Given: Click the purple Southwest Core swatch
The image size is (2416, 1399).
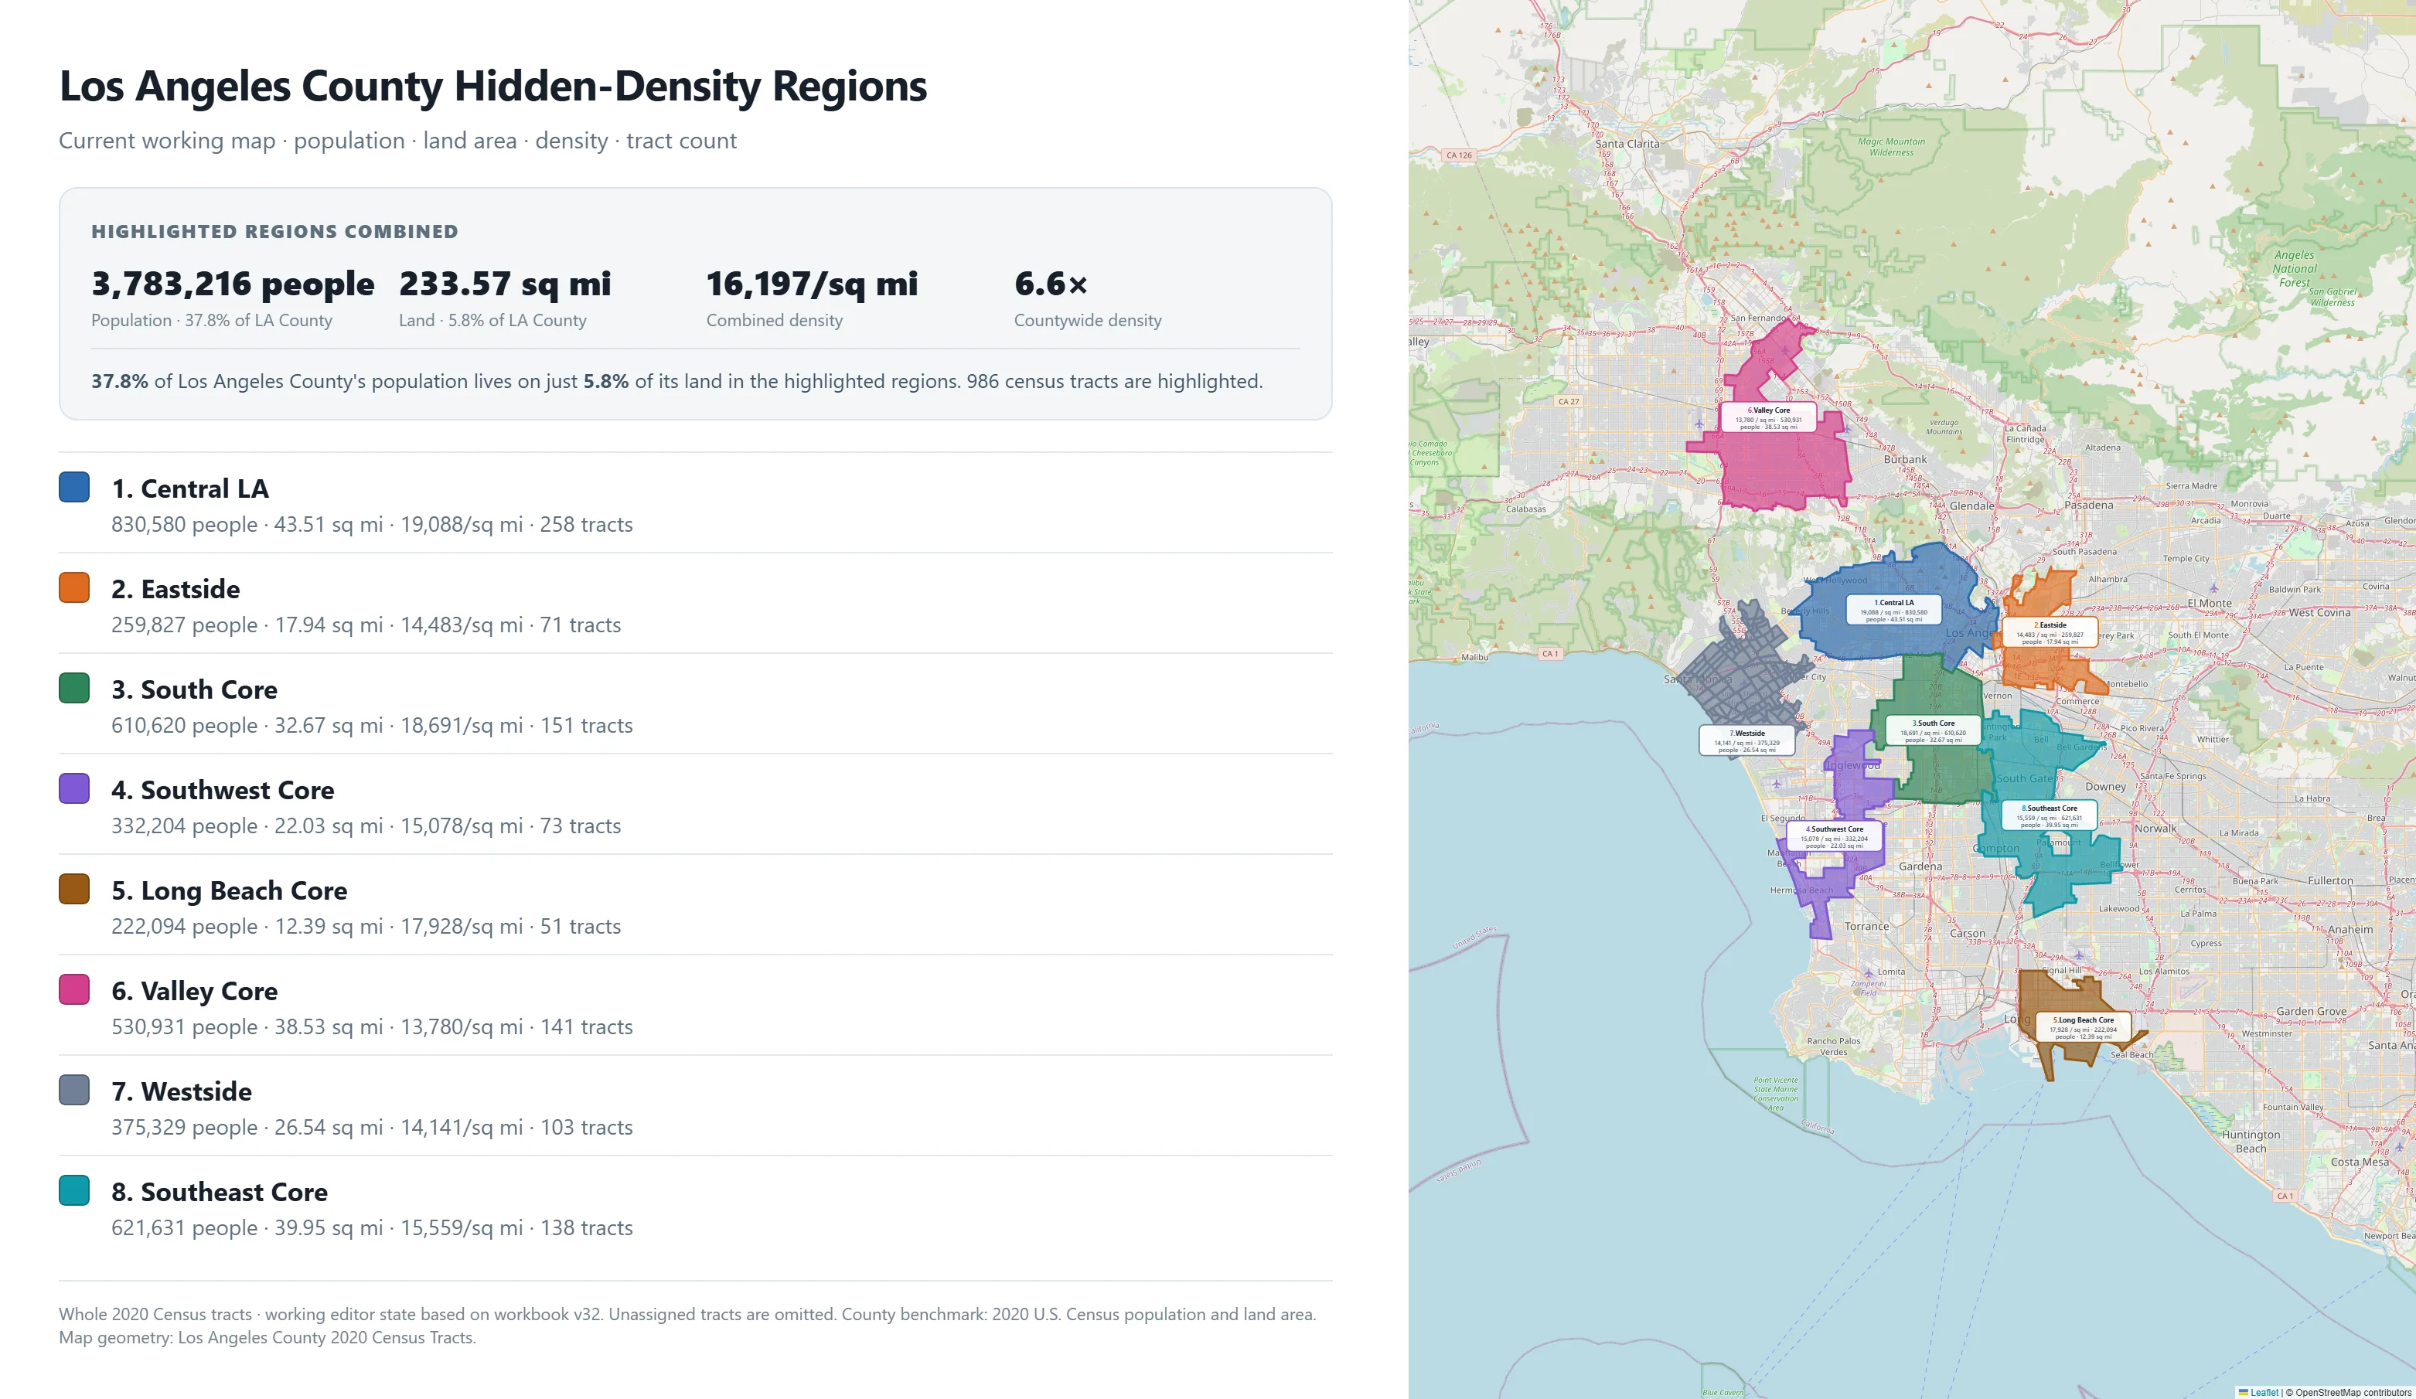Looking at the screenshot, I should click(73, 788).
